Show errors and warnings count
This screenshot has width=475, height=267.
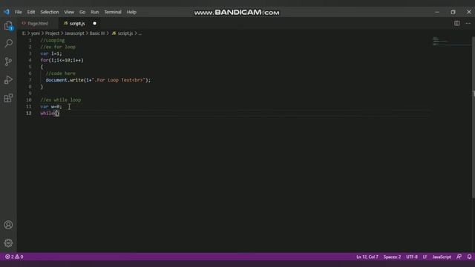(14, 257)
